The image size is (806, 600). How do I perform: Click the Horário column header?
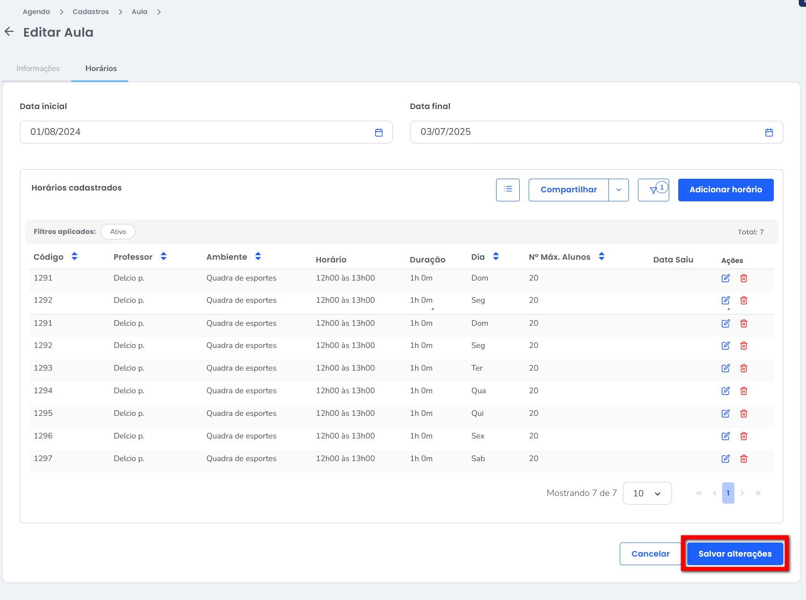point(331,260)
